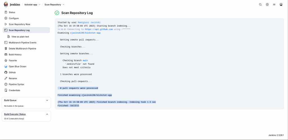The width and height of the screenshot is (288, 140).
Task: Open the search icon in top bar
Action: (x=260, y=4)
